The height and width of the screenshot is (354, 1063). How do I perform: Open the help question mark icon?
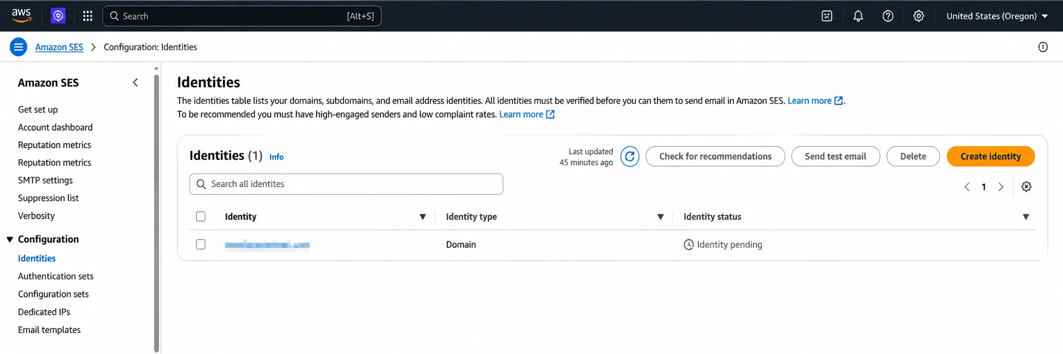coord(888,16)
